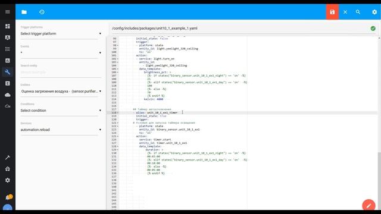Open the Select trigger platform dropdown
Image resolution: width=381 pixels, height=214 pixels.
(61, 34)
